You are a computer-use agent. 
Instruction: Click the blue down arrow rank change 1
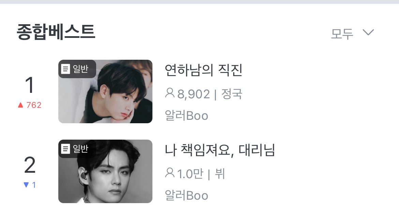tap(30, 185)
